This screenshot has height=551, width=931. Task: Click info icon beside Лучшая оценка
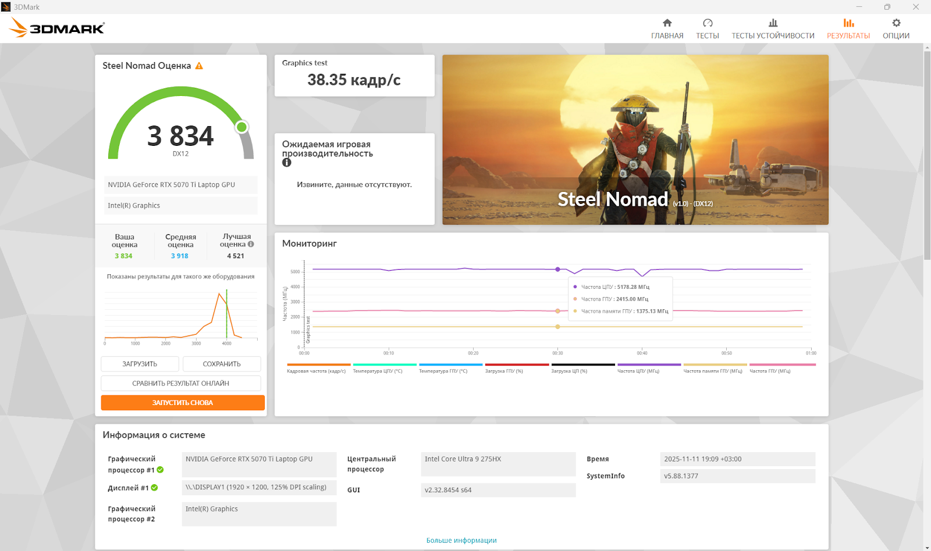[x=251, y=244]
